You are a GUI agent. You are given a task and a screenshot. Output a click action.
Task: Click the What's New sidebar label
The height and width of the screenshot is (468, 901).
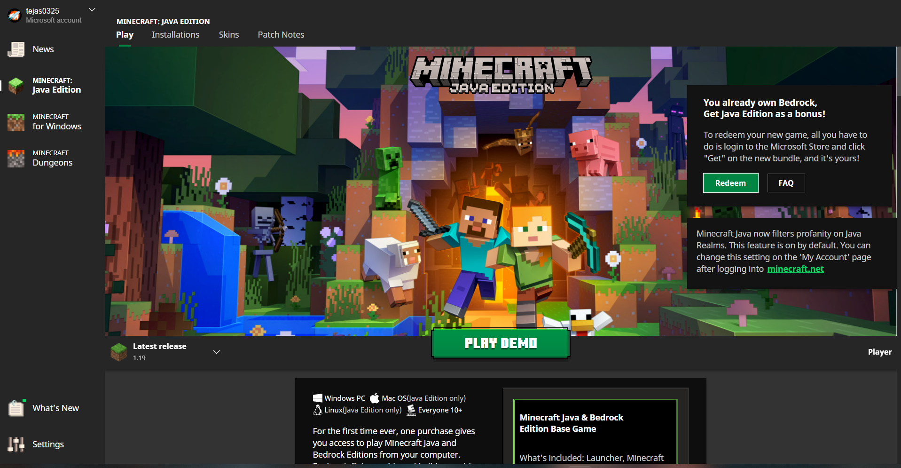click(55, 408)
